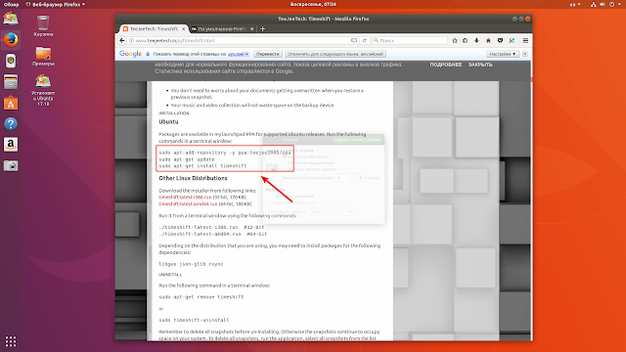
Task: Open the Examples folder on desktop
Action: [43, 56]
